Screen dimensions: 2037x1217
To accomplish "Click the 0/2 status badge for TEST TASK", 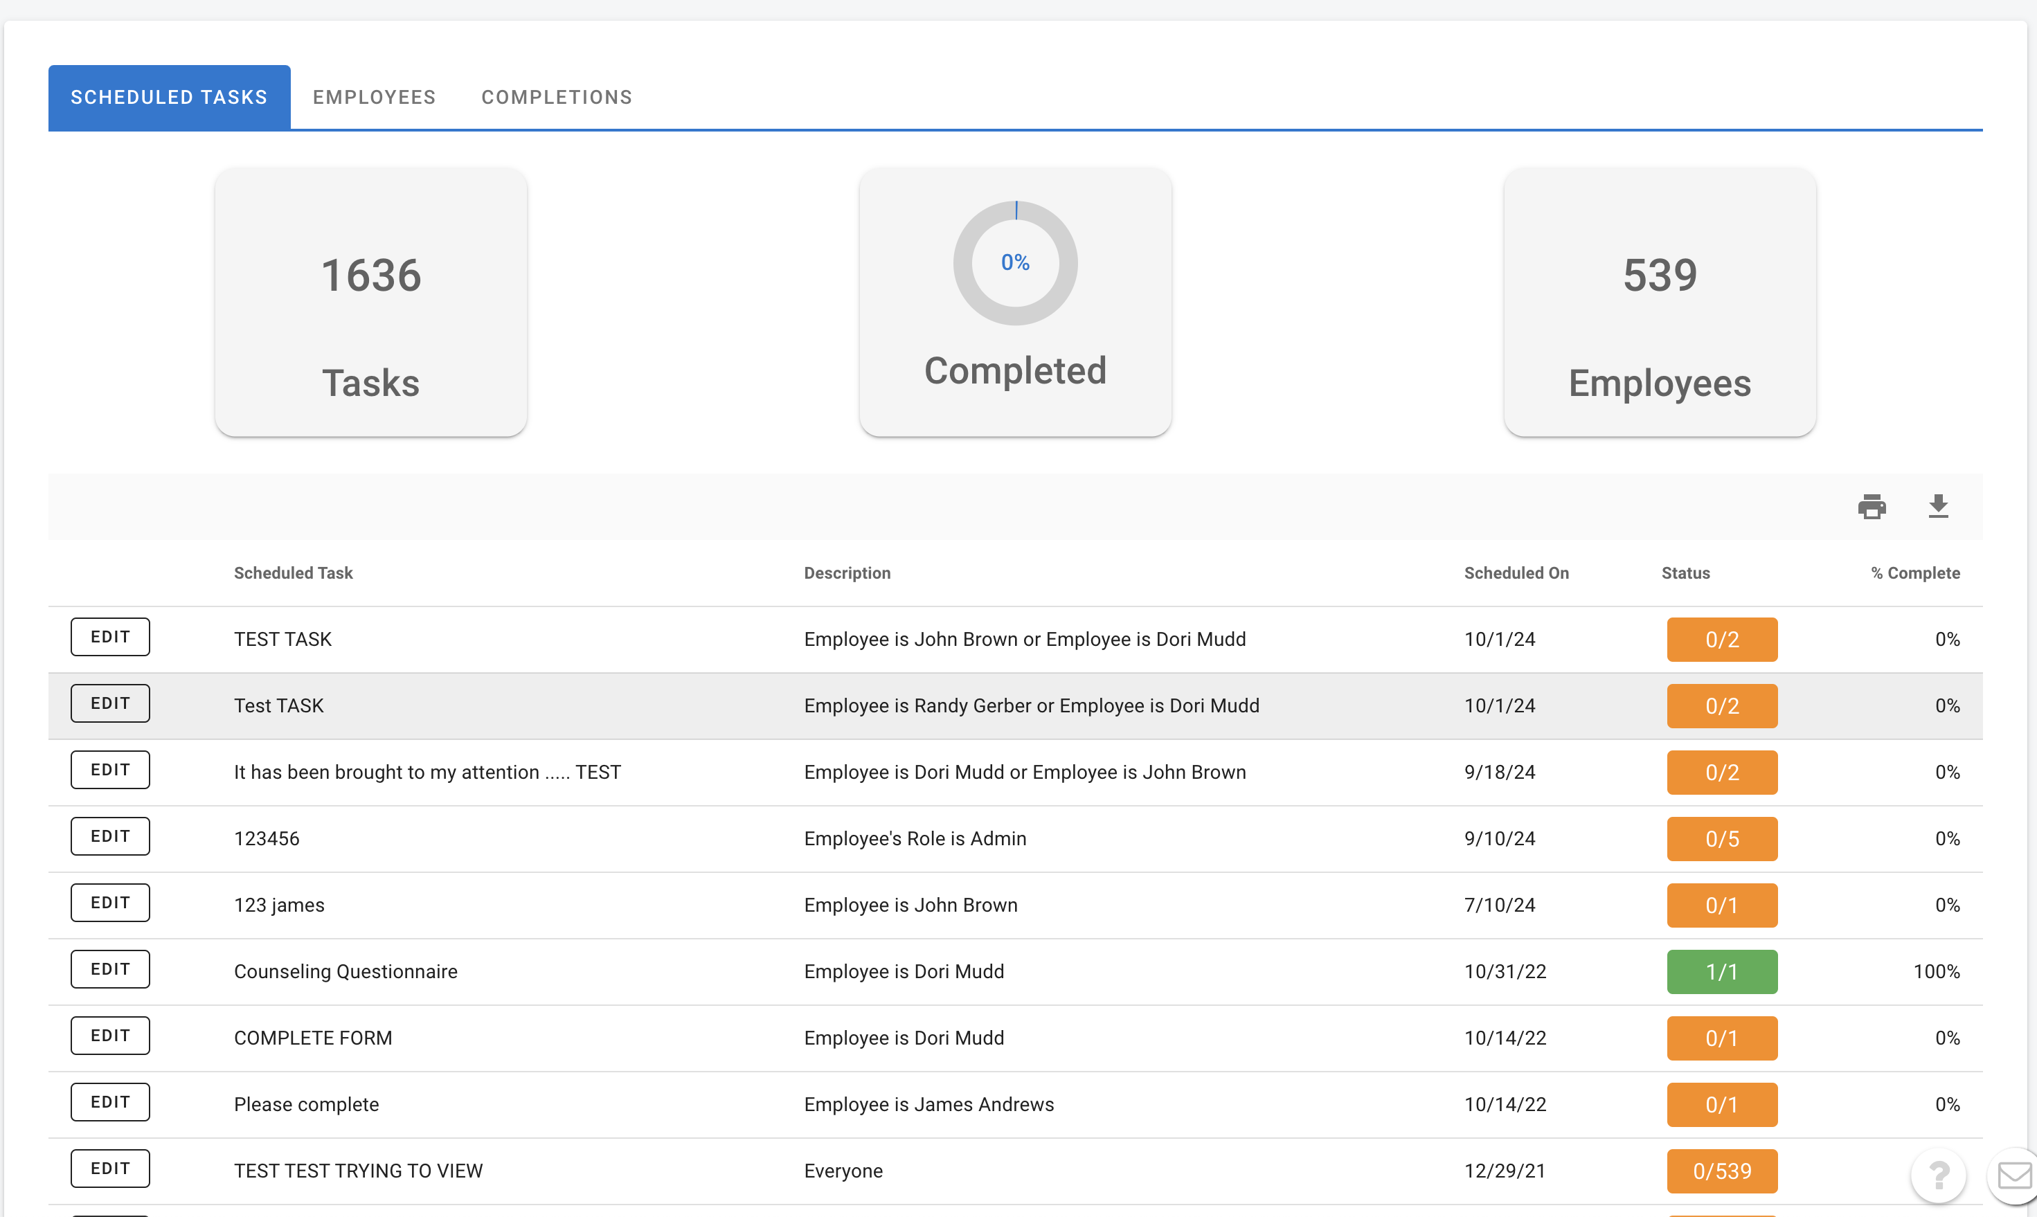I will click(x=1722, y=640).
